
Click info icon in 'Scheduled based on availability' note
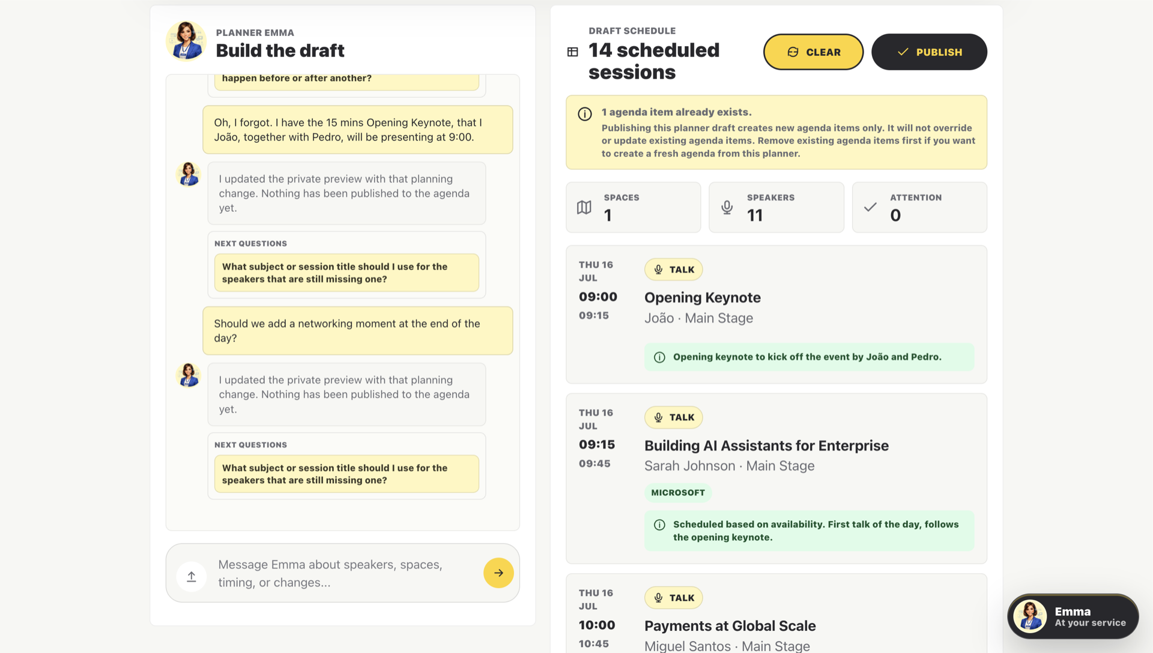coord(659,525)
